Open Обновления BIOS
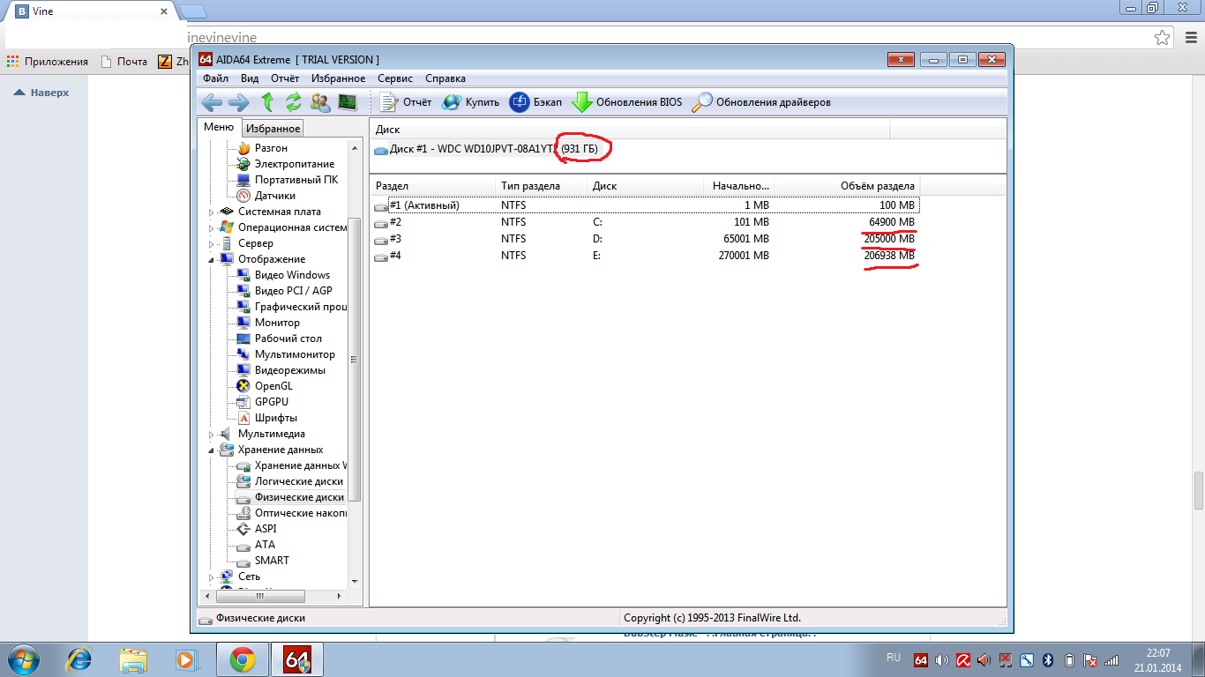The width and height of the screenshot is (1205, 677). click(x=627, y=102)
